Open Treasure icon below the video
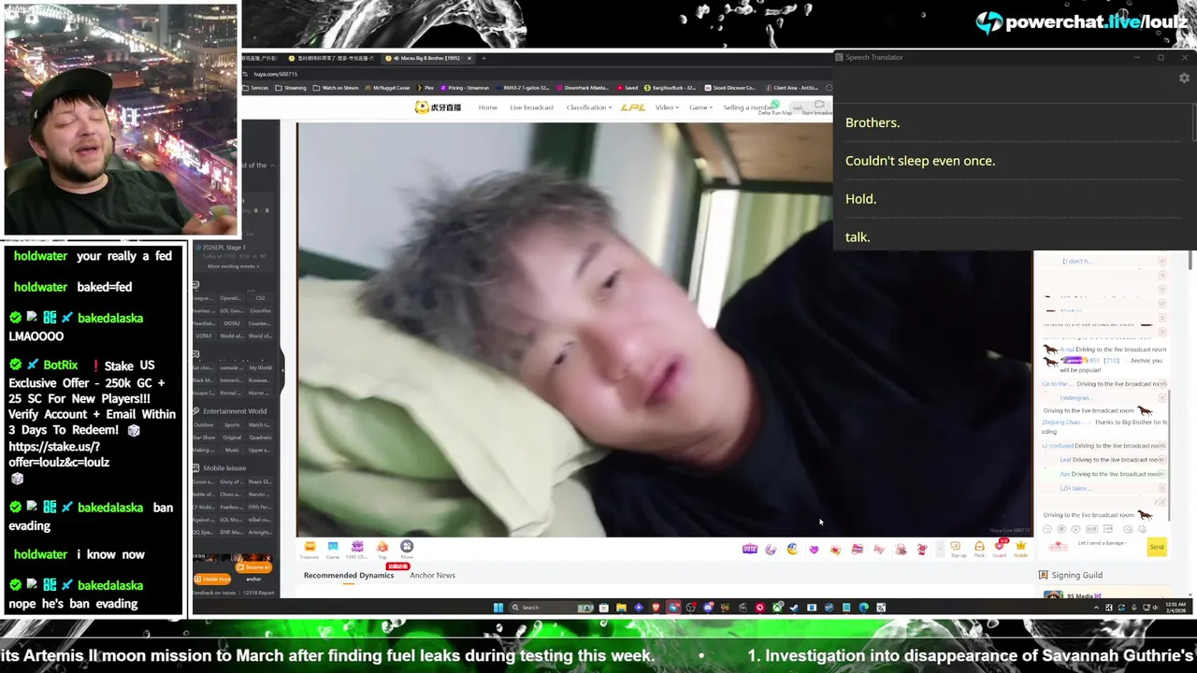1197x673 pixels. click(310, 549)
